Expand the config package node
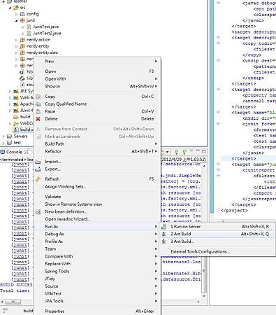The width and height of the screenshot is (276, 315). point(16,14)
